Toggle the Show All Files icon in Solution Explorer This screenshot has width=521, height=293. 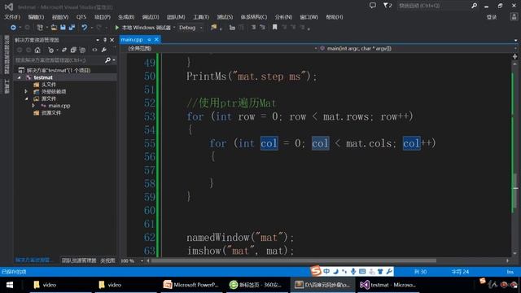tap(82, 50)
